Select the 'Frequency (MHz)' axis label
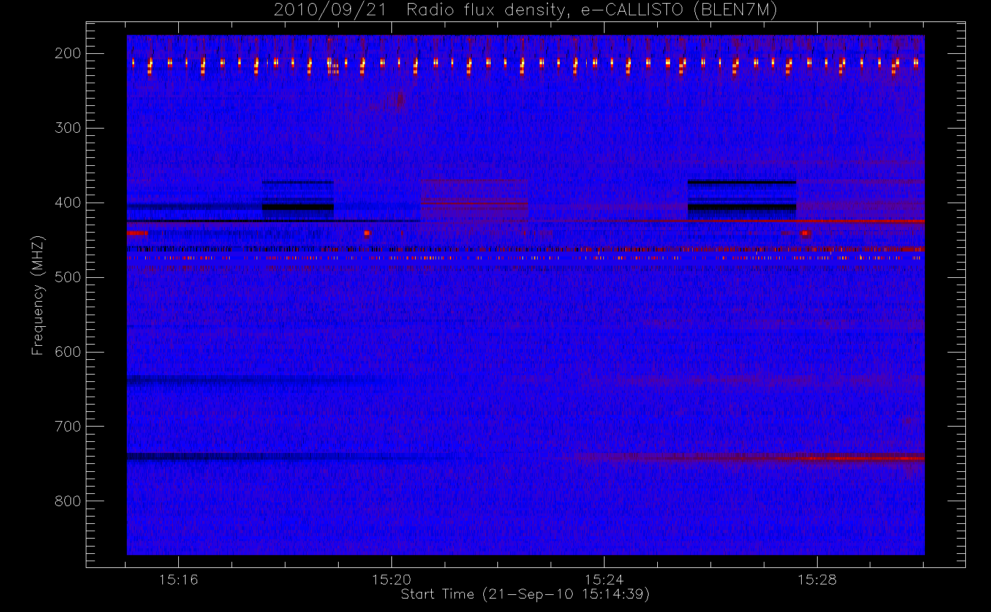This screenshot has width=991, height=612. pos(38,295)
